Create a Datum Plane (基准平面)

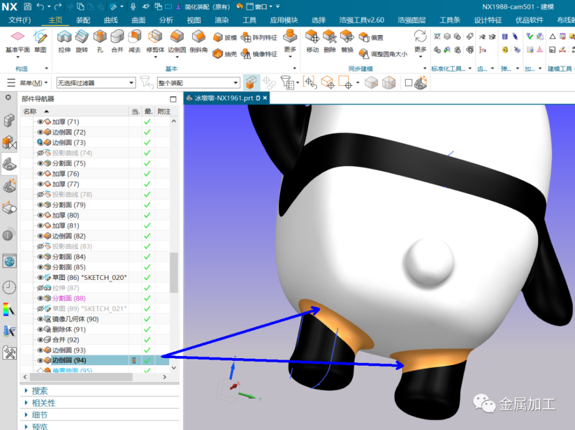[18, 43]
